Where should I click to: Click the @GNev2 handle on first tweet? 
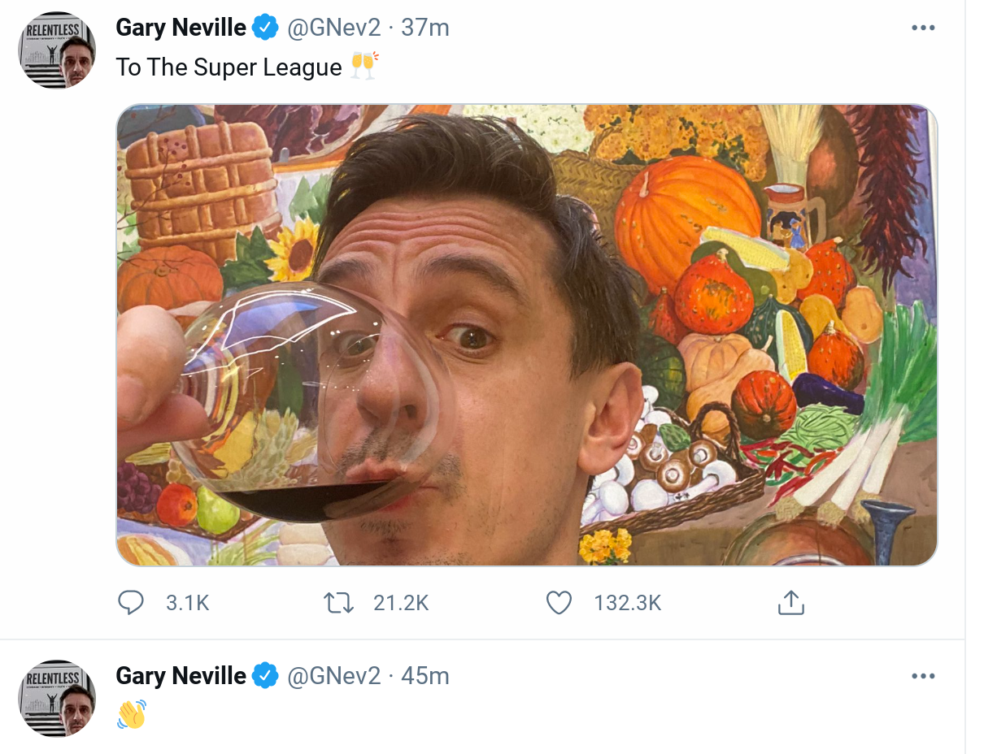coord(334,28)
